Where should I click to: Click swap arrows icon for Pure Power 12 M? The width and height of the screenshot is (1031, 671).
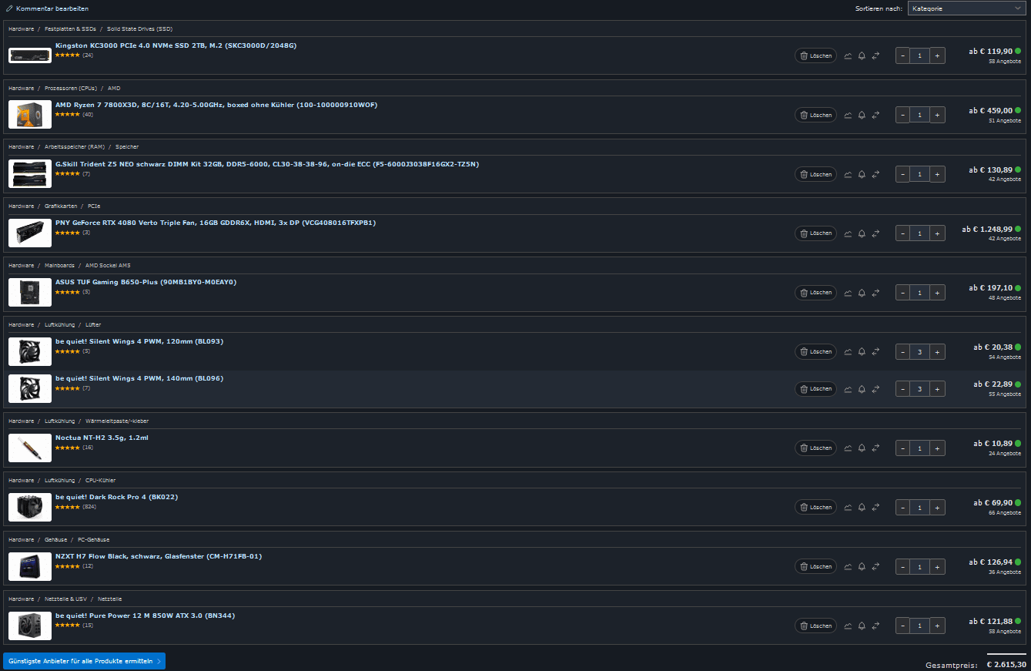(875, 626)
